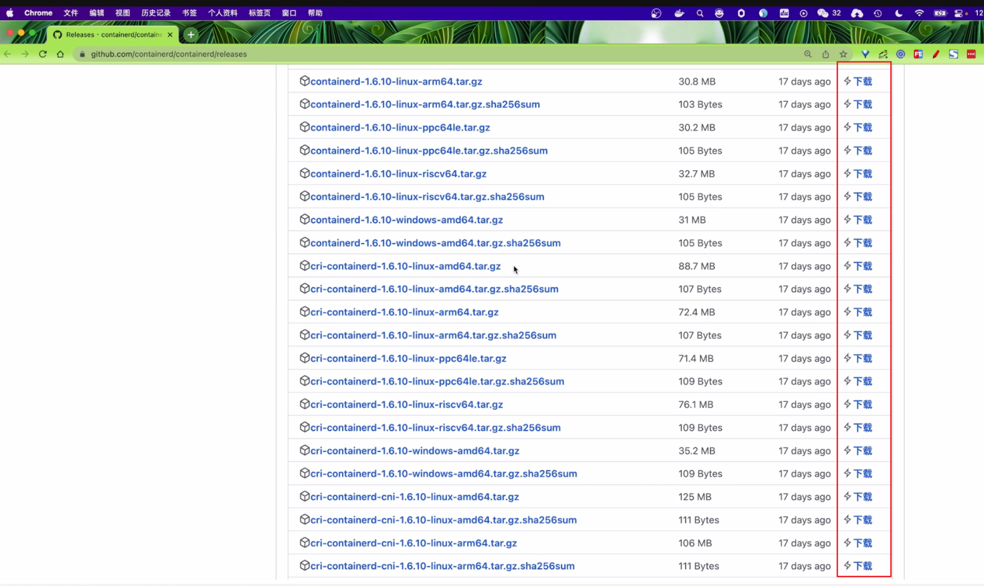This screenshot has height=586, width=984.
Task: Open the blue funnel extension icon
Action: point(865,54)
